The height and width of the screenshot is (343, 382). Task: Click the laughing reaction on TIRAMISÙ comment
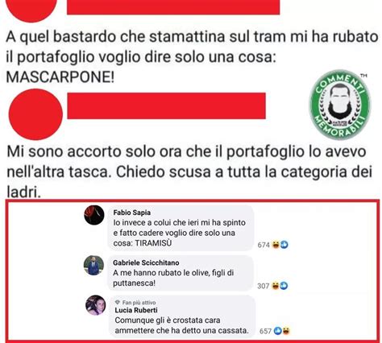(x=276, y=245)
